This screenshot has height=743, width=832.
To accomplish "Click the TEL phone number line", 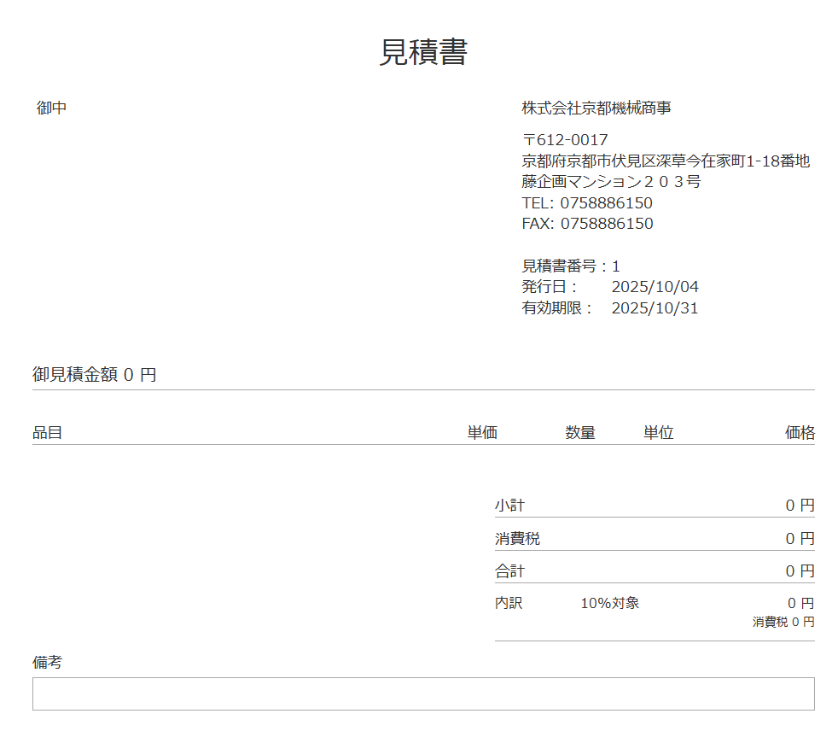I will (x=587, y=203).
